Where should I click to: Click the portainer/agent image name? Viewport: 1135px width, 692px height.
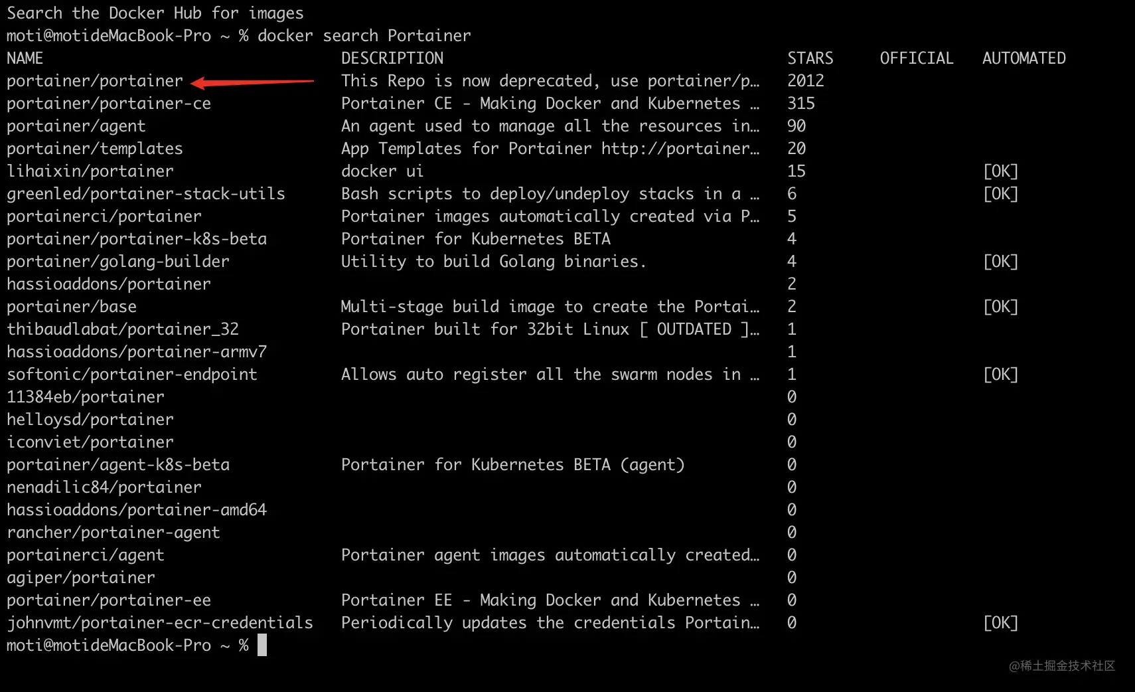coord(76,126)
